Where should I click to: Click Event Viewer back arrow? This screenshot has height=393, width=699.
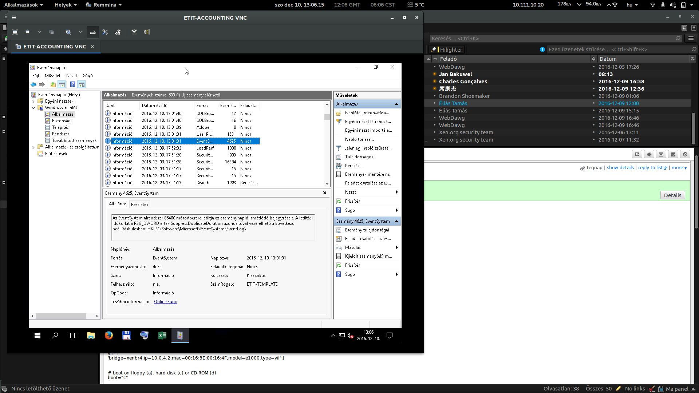[33, 85]
